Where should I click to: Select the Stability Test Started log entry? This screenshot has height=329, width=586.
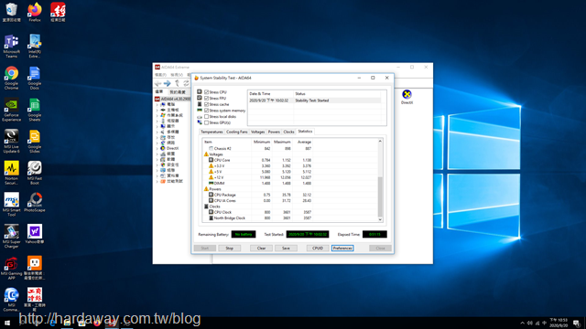(x=315, y=101)
